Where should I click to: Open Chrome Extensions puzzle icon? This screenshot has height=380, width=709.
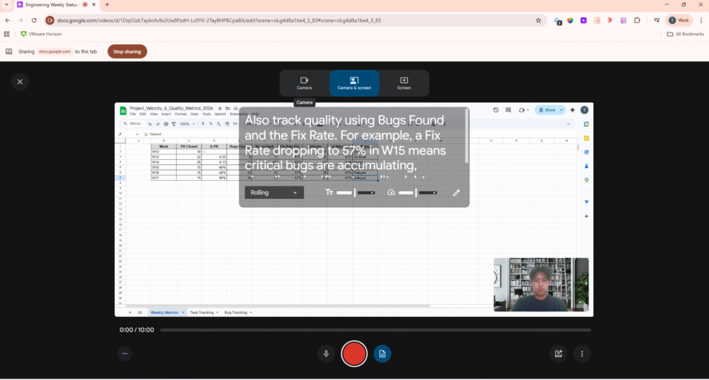pyautogui.click(x=637, y=21)
